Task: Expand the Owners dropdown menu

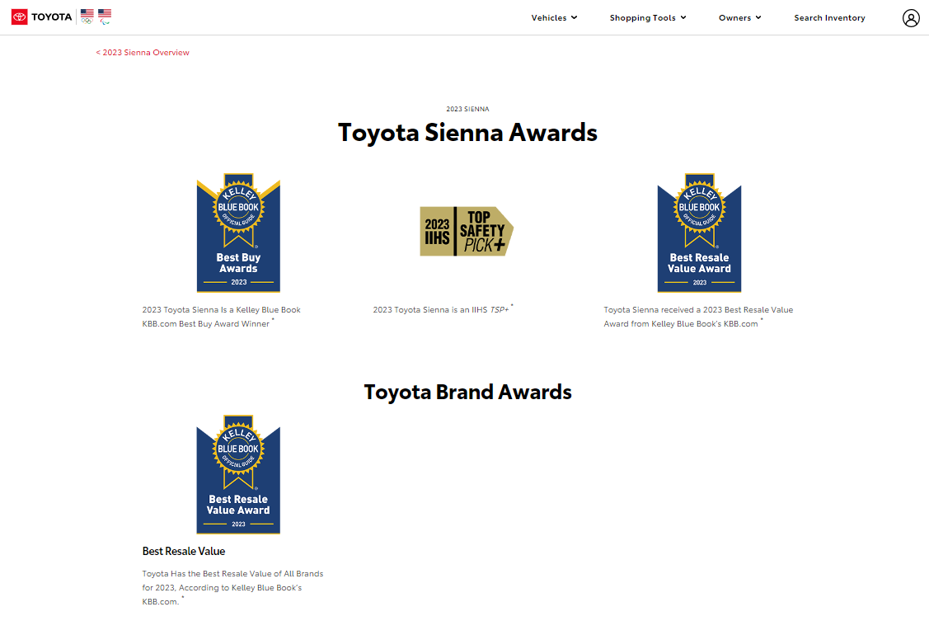Action: (x=740, y=18)
